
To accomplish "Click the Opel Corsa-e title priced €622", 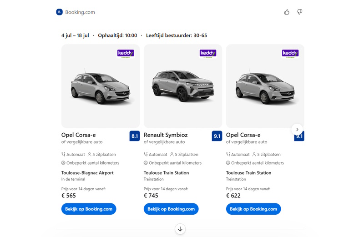I will coord(243,135).
